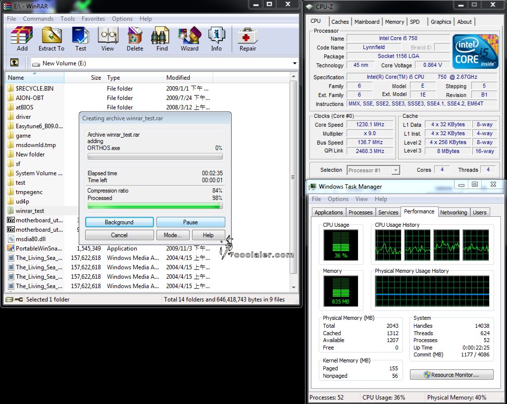
Task: Click the Intel Core i5 750 name field
Action: [398, 38]
